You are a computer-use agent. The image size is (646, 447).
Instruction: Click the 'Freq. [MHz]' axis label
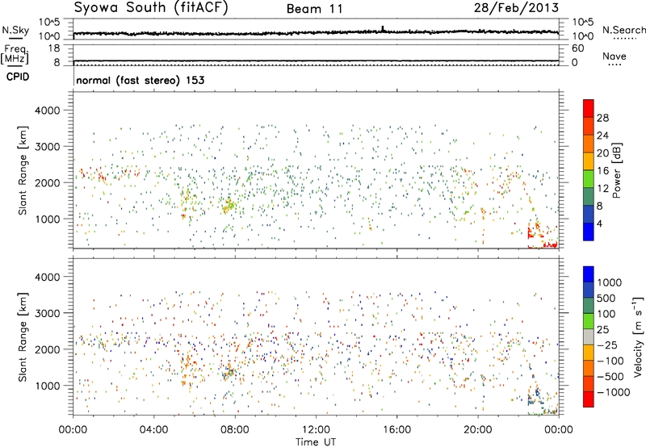[x=15, y=55]
